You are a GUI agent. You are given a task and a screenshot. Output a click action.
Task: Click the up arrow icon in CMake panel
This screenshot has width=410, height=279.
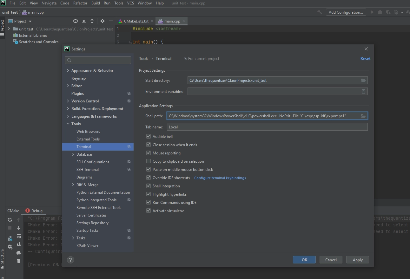[19, 219]
